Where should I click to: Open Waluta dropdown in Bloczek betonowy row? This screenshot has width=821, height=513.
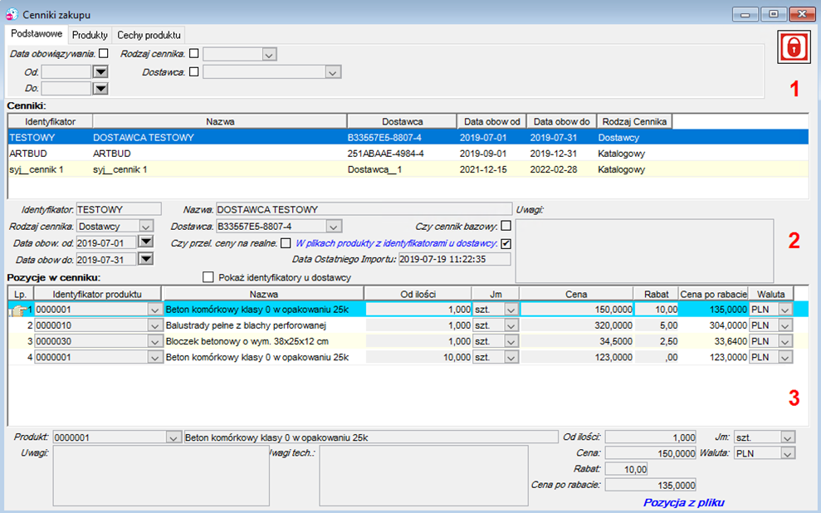(784, 342)
